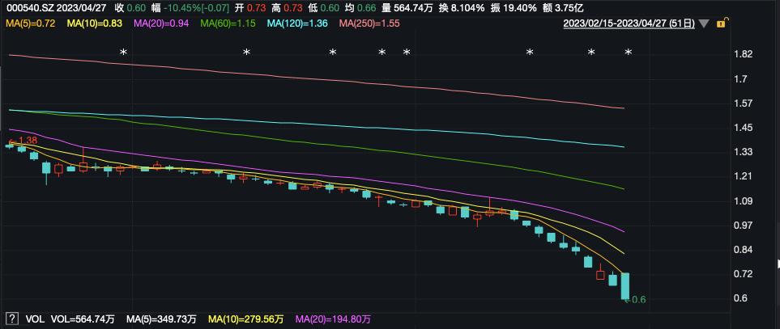Image resolution: width=780 pixels, height=329 pixels.
Task: Click the second asterisk event marker
Action: coord(246,52)
